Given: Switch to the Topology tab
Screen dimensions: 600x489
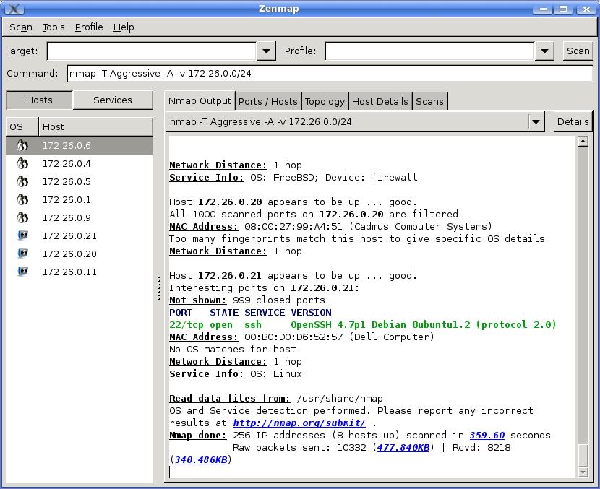Looking at the screenshot, I should tap(325, 101).
